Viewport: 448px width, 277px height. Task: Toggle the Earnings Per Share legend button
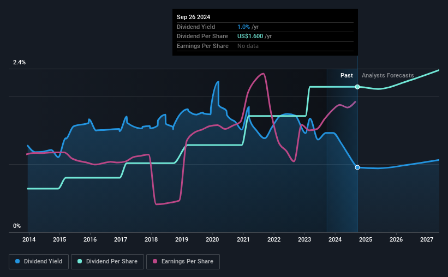click(x=183, y=262)
